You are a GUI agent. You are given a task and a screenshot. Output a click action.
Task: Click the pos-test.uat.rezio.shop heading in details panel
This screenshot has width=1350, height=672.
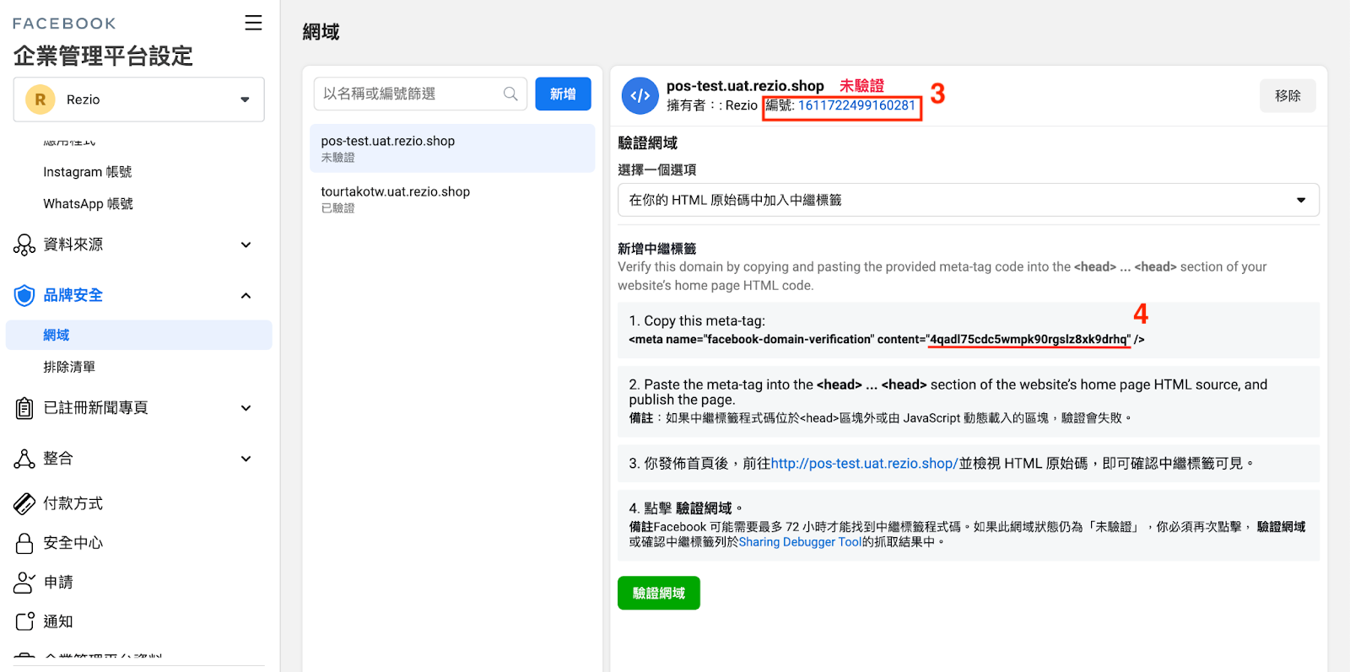pyautogui.click(x=745, y=86)
